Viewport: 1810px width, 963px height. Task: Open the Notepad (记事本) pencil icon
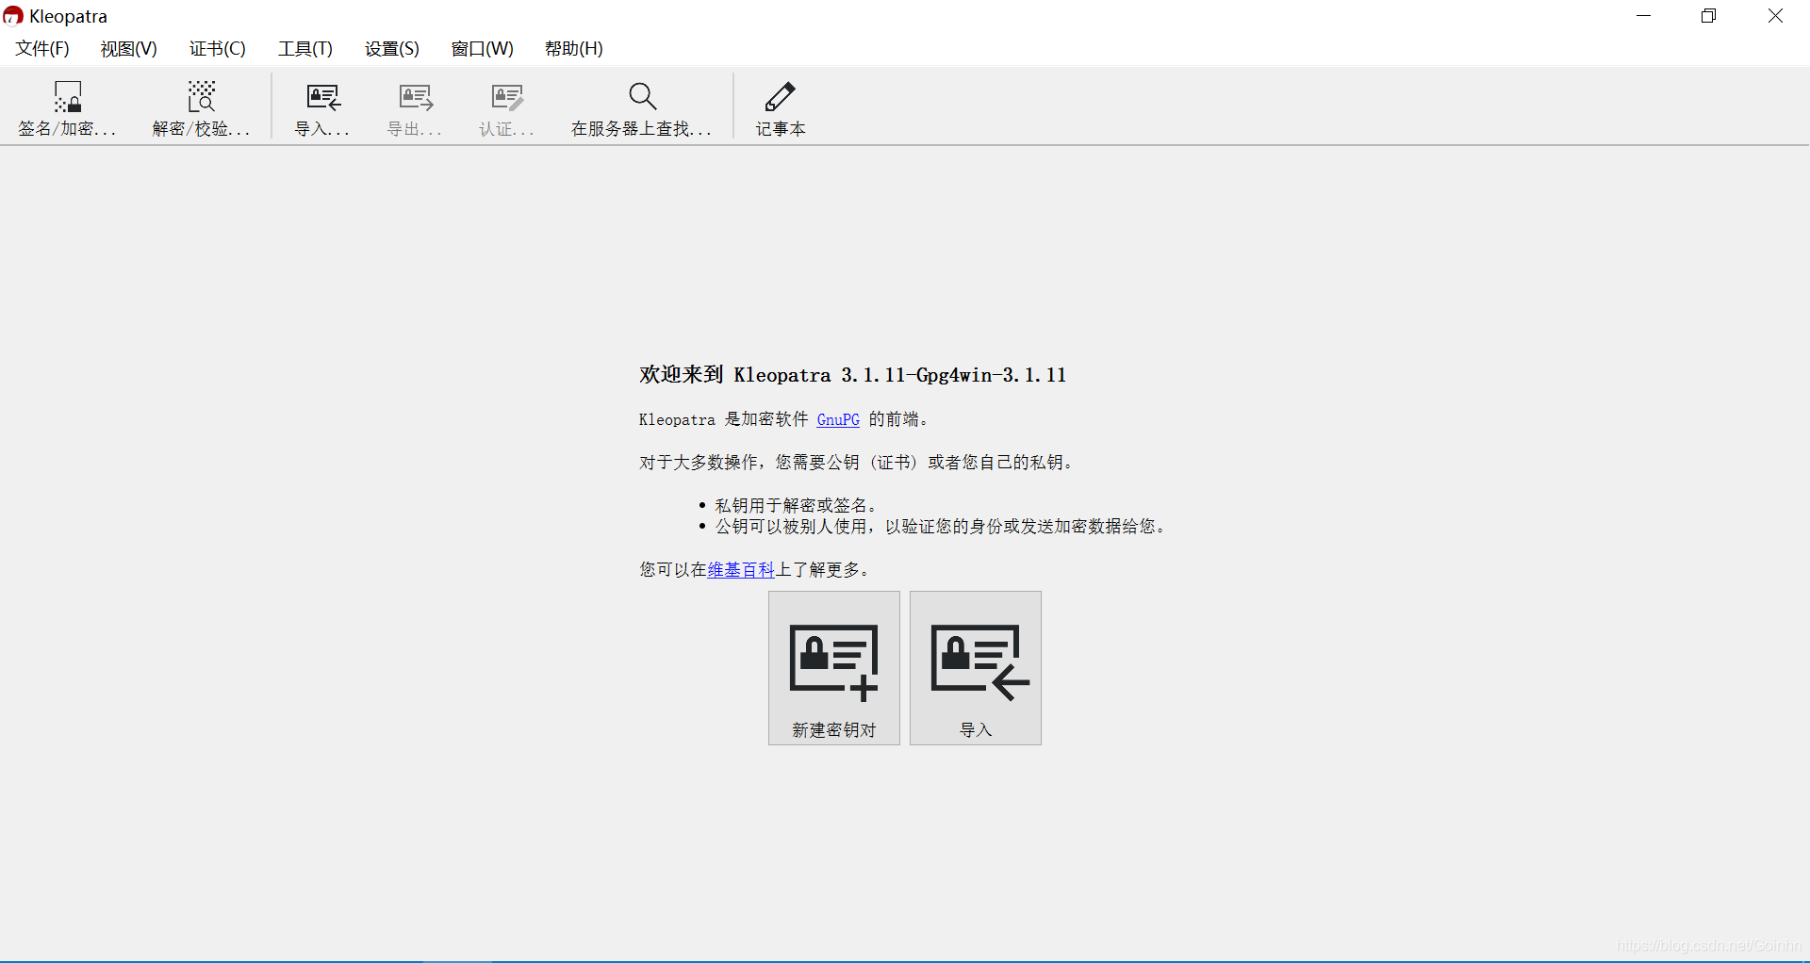pyautogui.click(x=781, y=96)
